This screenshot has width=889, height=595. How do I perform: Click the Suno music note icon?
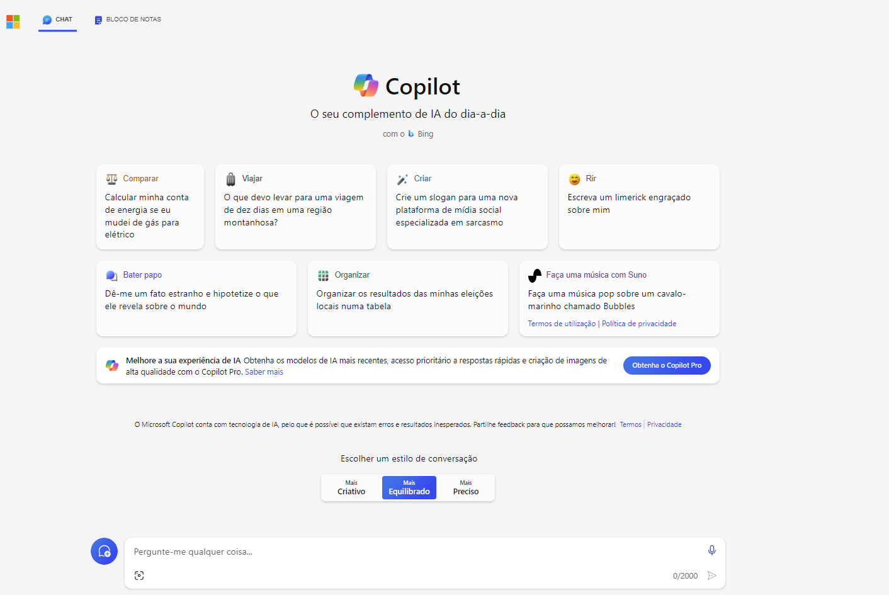pos(535,274)
